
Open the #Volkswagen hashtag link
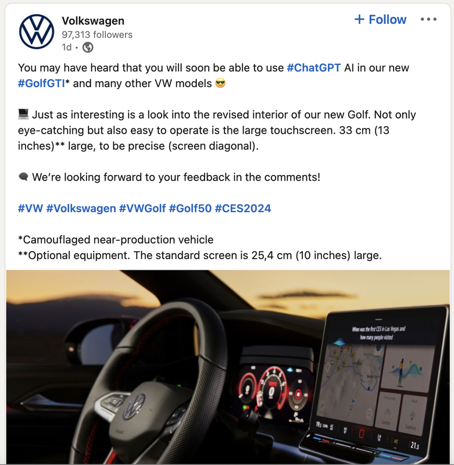pos(81,208)
